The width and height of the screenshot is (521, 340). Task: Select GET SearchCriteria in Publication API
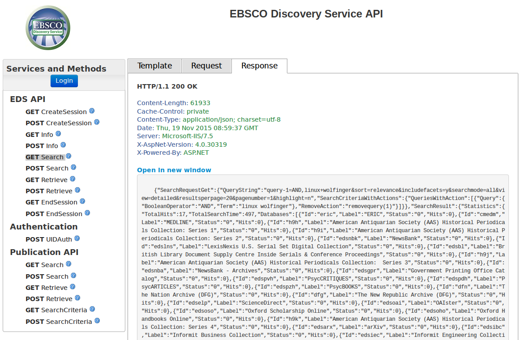point(56,310)
